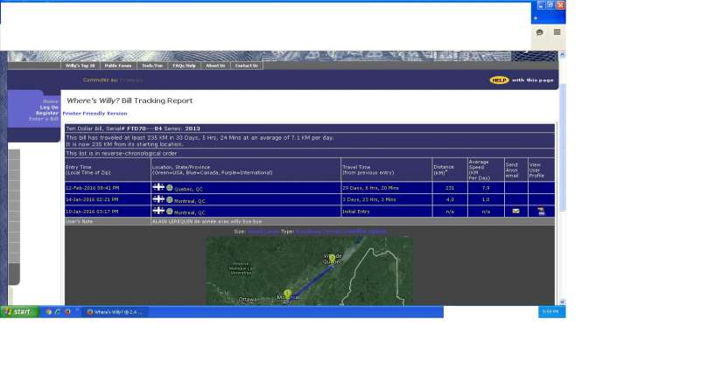Open the browser hamburger menu
The height and width of the screenshot is (375, 722).
pos(557,32)
